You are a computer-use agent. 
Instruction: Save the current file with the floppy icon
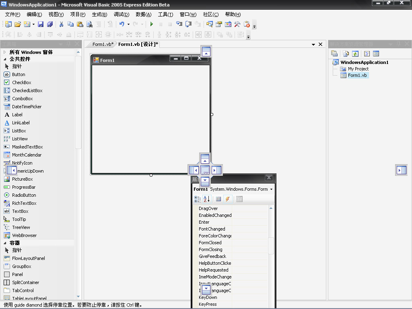(41, 24)
